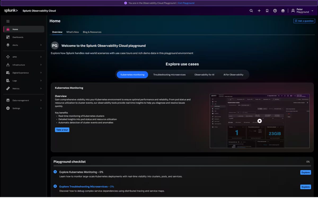
Task: Click the Infrastructure hierarchy icon
Action: tap(8, 65)
